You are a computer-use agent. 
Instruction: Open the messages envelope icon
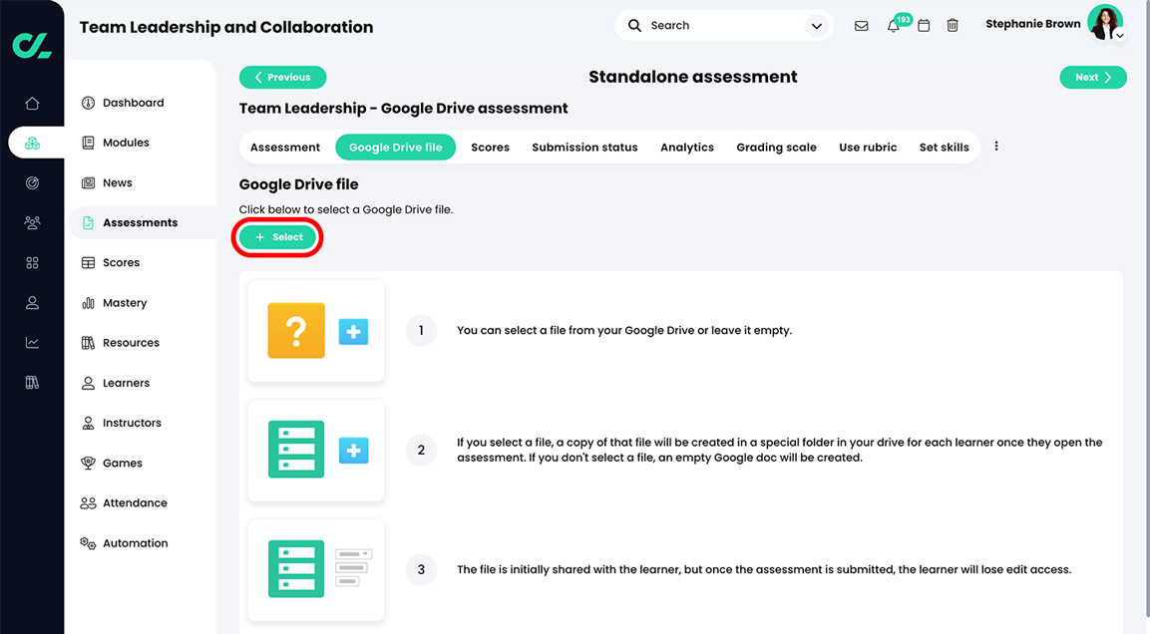coord(861,25)
